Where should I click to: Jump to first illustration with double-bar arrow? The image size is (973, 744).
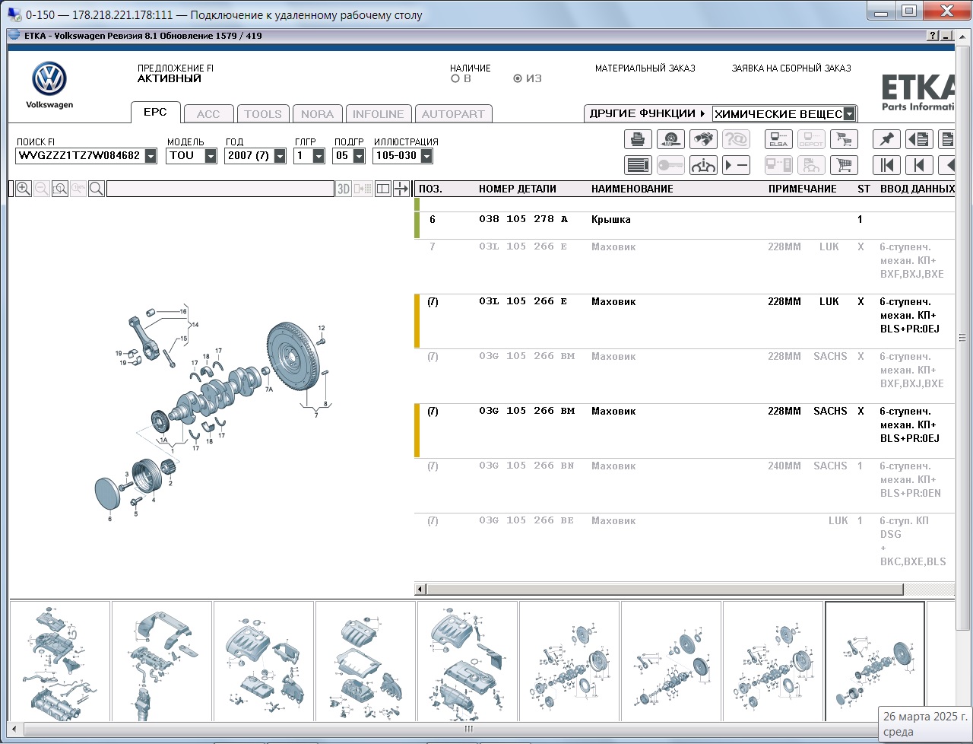coord(886,164)
